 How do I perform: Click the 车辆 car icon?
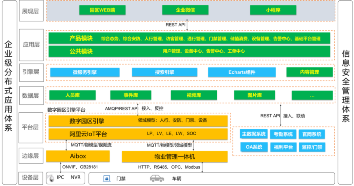click(x=157, y=178)
